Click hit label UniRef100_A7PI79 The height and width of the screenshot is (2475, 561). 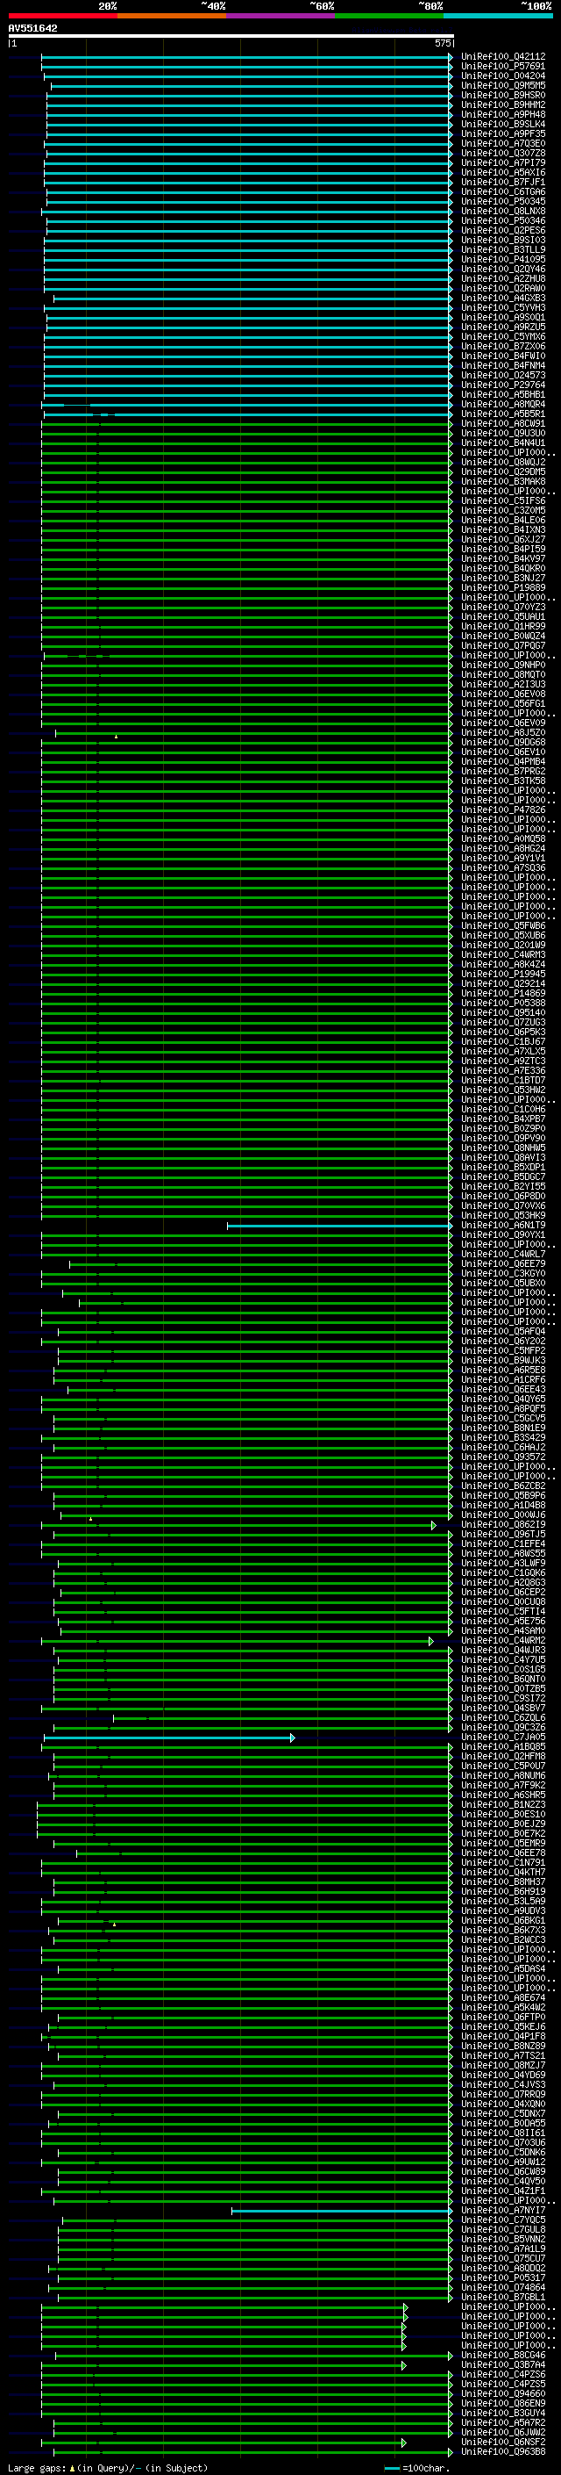click(503, 163)
